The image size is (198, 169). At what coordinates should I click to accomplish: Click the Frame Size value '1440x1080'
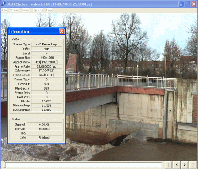46,58
